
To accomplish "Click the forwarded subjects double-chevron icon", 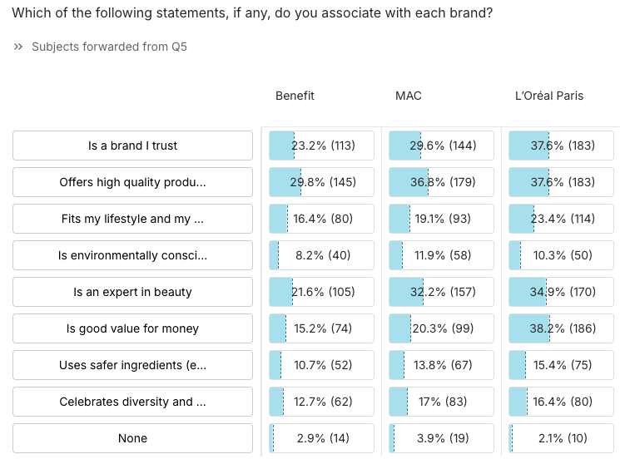I will (18, 47).
